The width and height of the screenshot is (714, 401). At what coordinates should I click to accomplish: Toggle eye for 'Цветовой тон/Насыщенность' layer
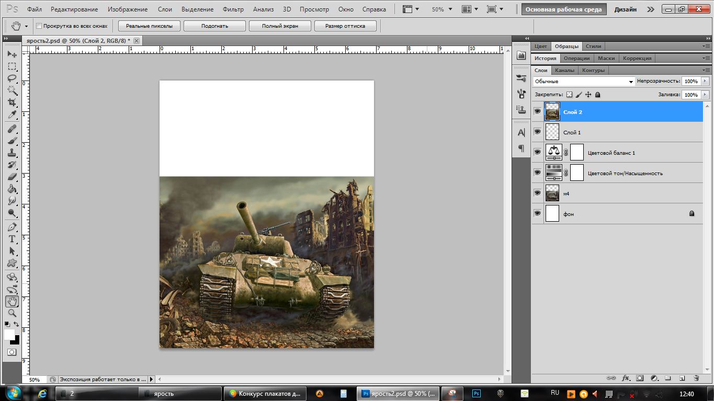tap(537, 173)
